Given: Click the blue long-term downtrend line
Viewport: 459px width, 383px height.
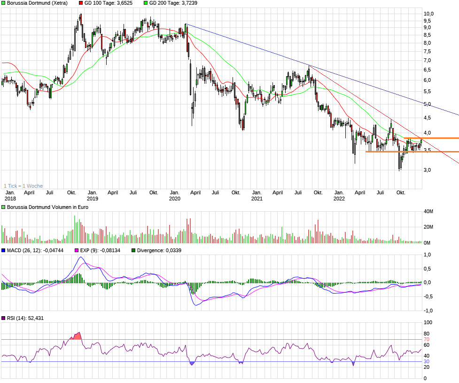Looking at the screenshot, I should click(x=322, y=70).
